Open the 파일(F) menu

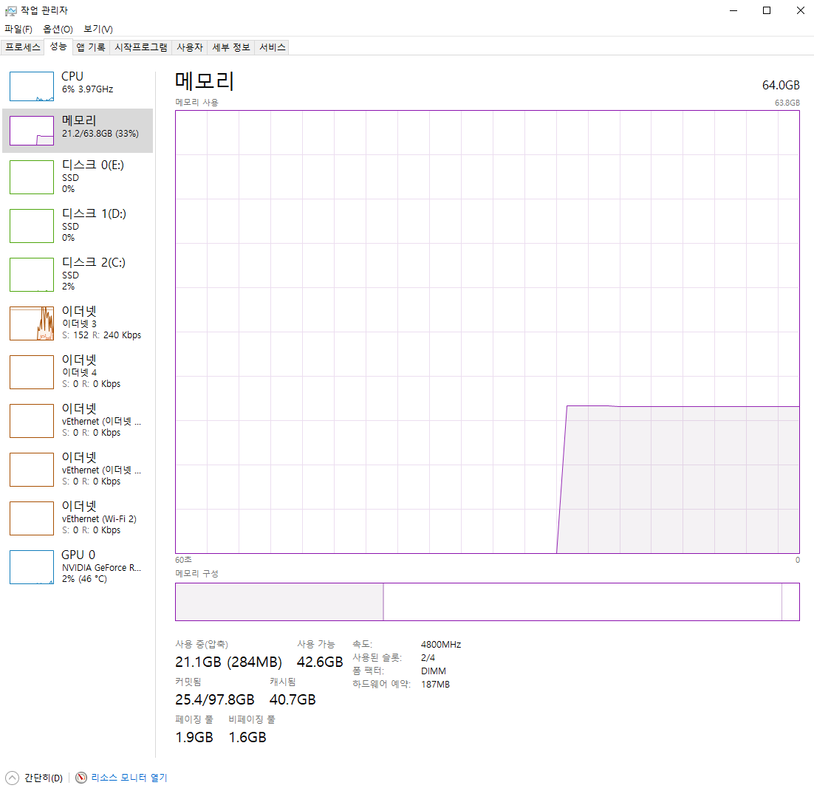[x=18, y=29]
